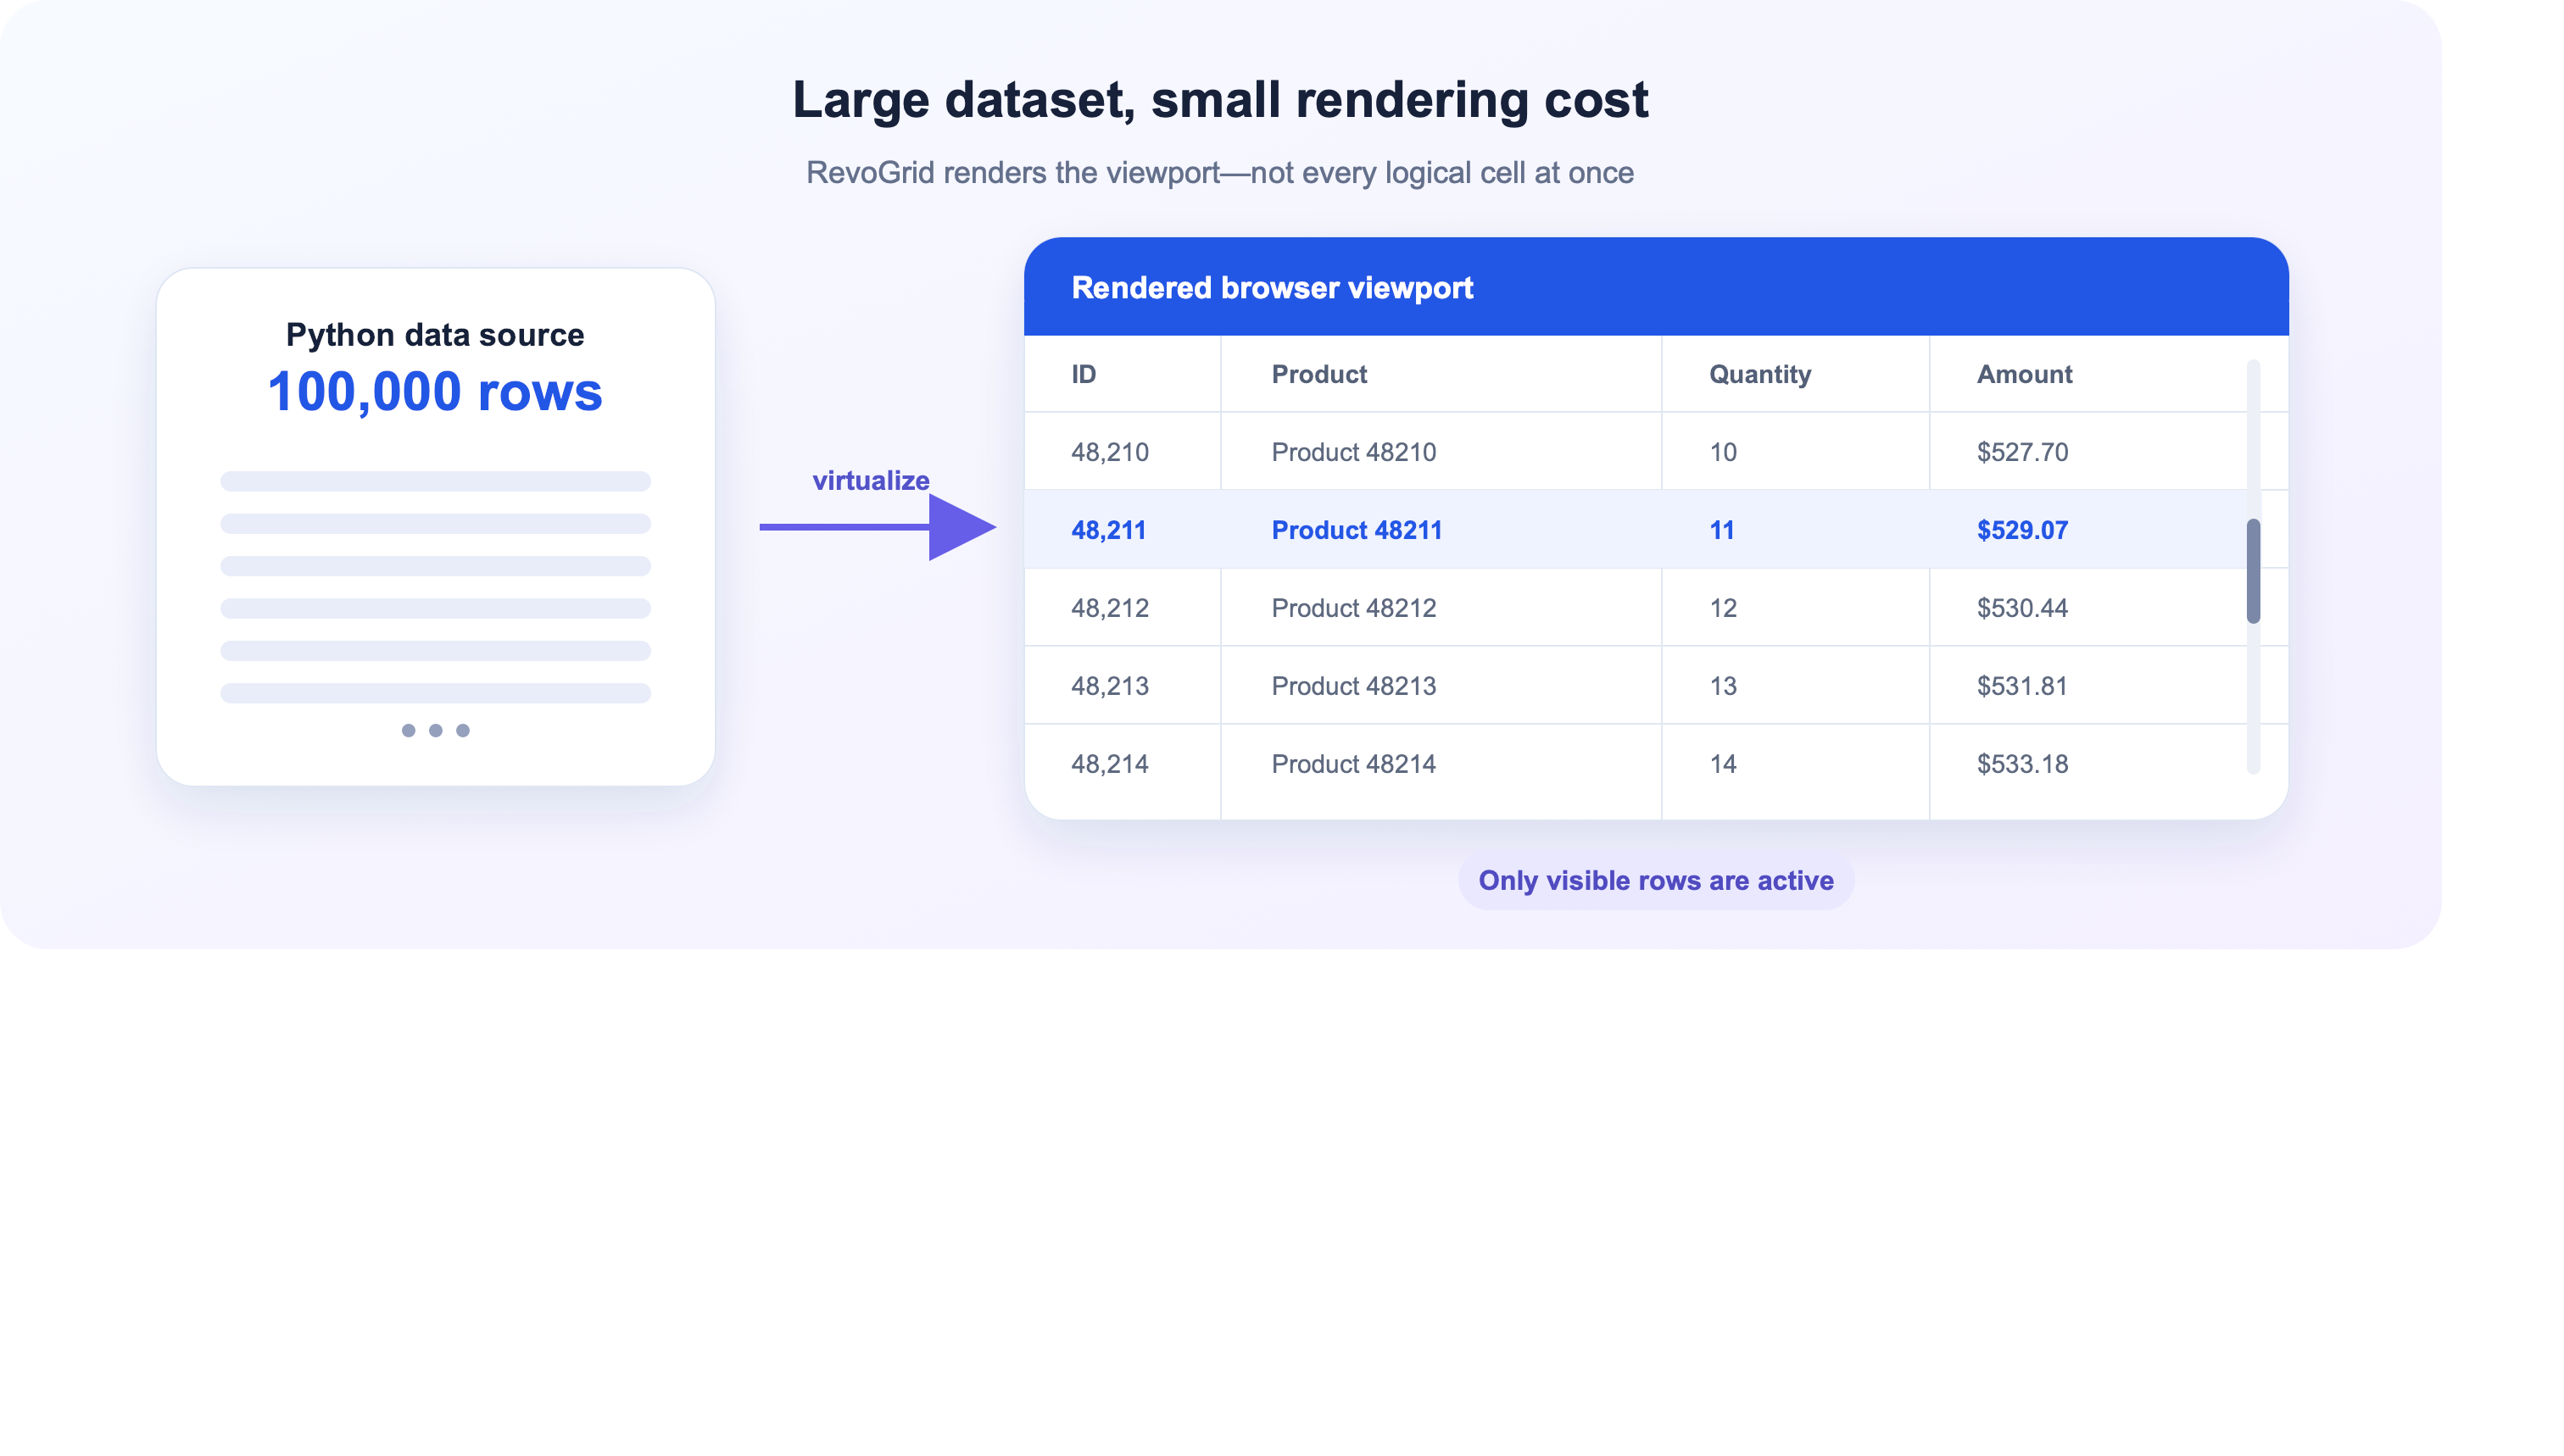Click the virtualize label
This screenshot has height=1456, width=2564.
click(x=870, y=480)
